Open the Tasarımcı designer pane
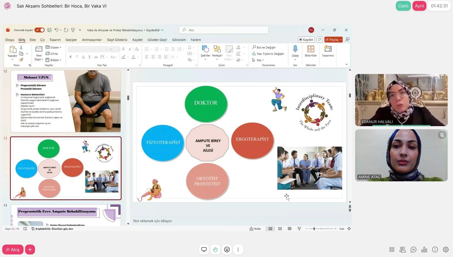This screenshot has height=257, width=453. pos(328,51)
